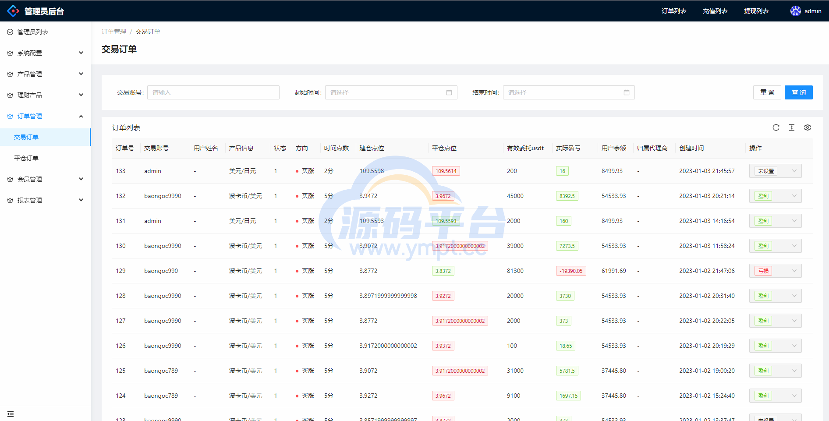Click the crown icon beside 订单管理

(x=10, y=116)
